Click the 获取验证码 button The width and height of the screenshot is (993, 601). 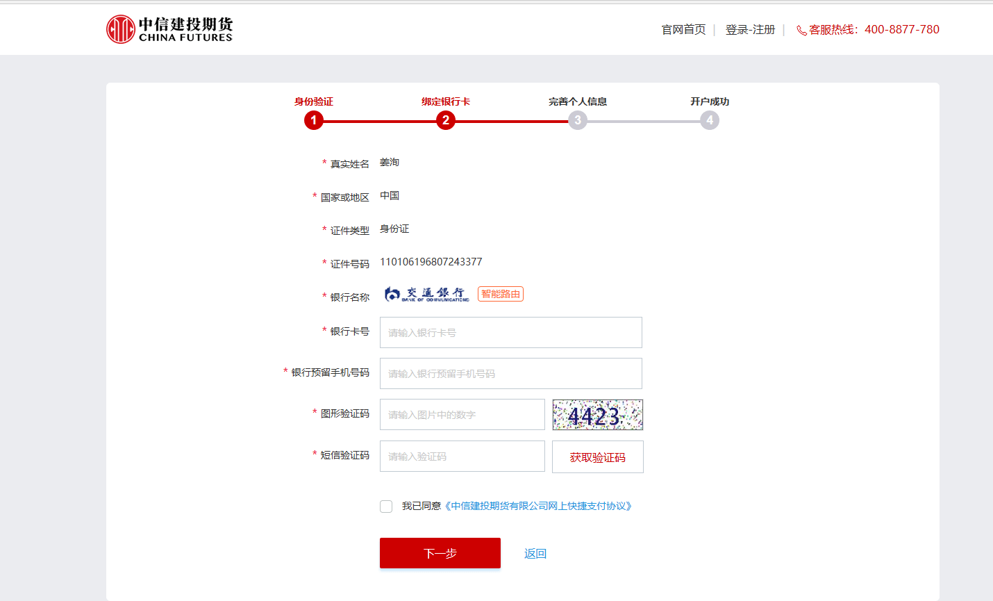coord(598,457)
